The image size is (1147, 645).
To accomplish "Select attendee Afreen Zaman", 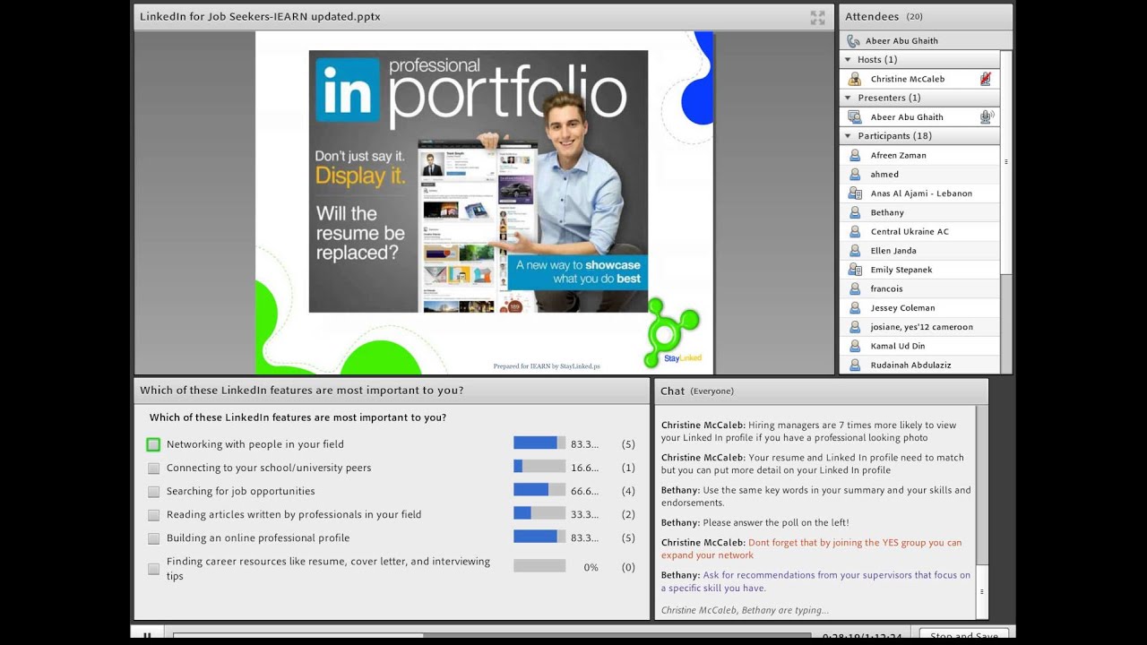I will click(x=919, y=155).
